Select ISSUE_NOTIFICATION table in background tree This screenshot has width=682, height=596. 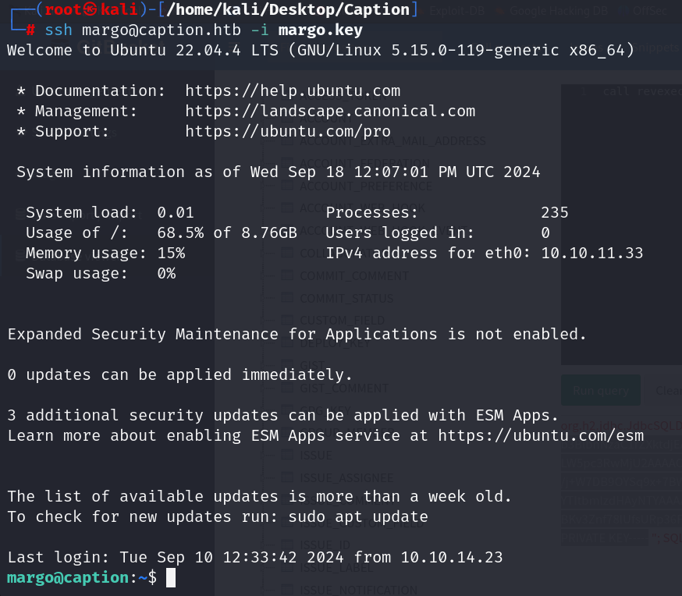358,590
